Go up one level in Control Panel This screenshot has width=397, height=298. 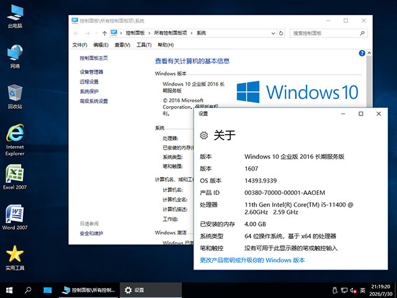pyautogui.click(x=104, y=33)
